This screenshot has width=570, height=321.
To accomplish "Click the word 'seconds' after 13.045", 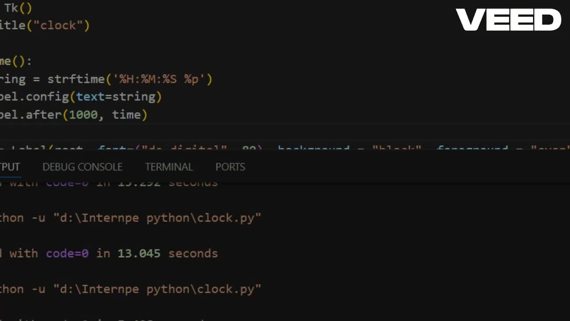I will point(193,254).
